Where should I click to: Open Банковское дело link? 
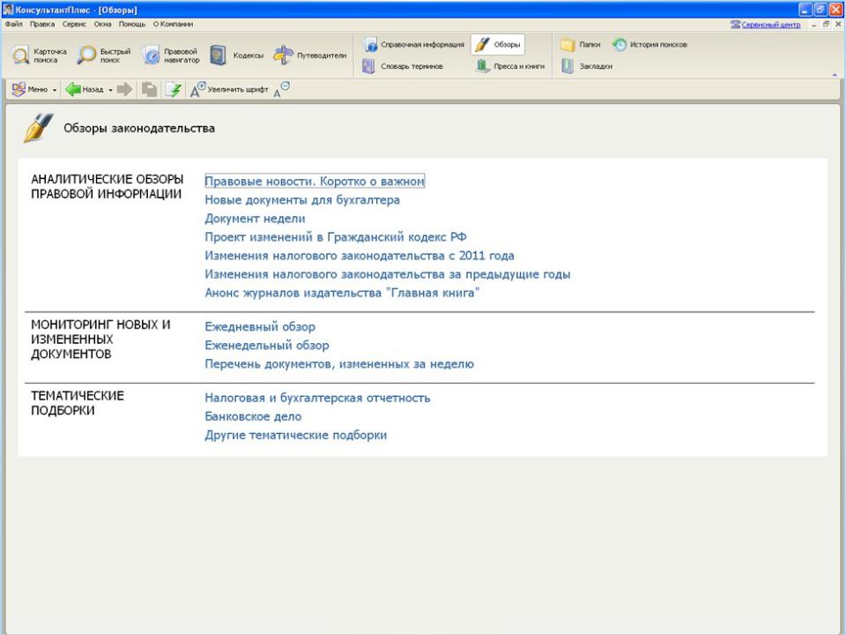click(x=253, y=416)
